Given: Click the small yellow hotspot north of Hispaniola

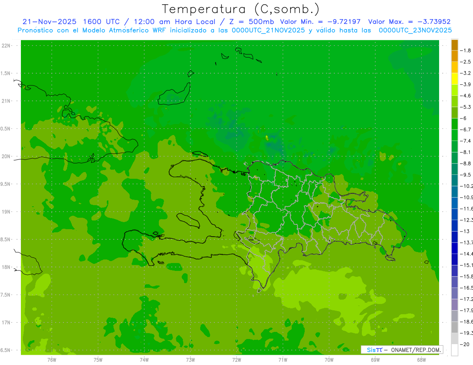Looking at the screenshot, I should tap(267, 137).
